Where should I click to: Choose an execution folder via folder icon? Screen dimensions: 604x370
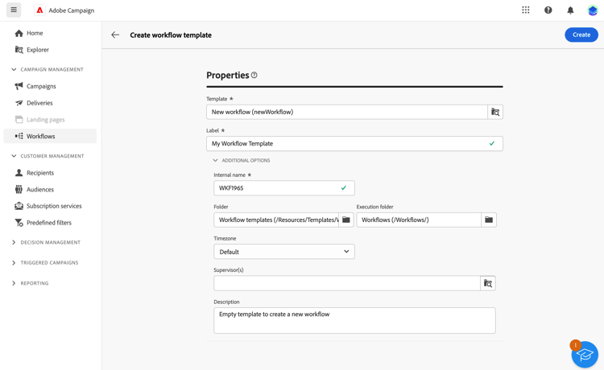[489, 220]
